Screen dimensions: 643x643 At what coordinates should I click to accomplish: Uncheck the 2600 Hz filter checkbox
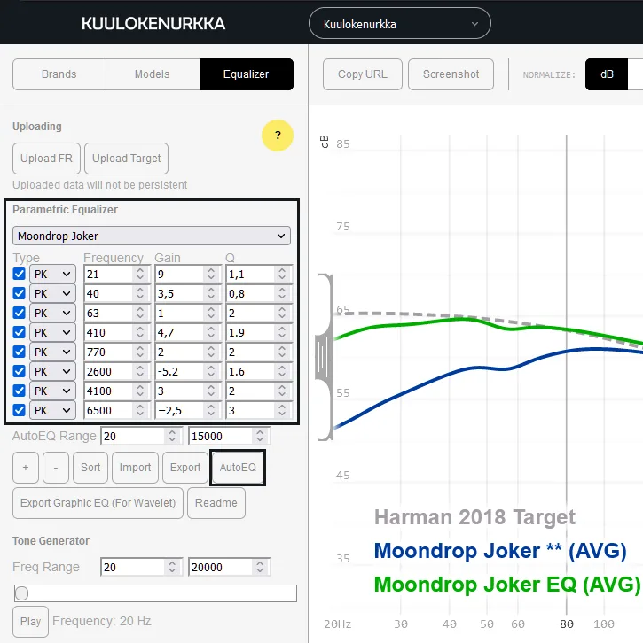coord(19,371)
